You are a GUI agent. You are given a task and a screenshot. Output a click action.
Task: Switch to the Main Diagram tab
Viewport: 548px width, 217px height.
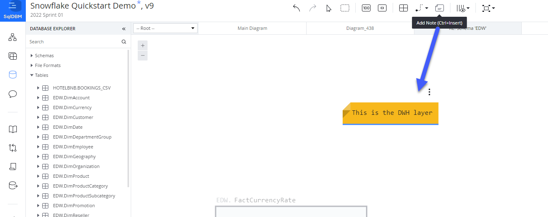pyautogui.click(x=252, y=28)
